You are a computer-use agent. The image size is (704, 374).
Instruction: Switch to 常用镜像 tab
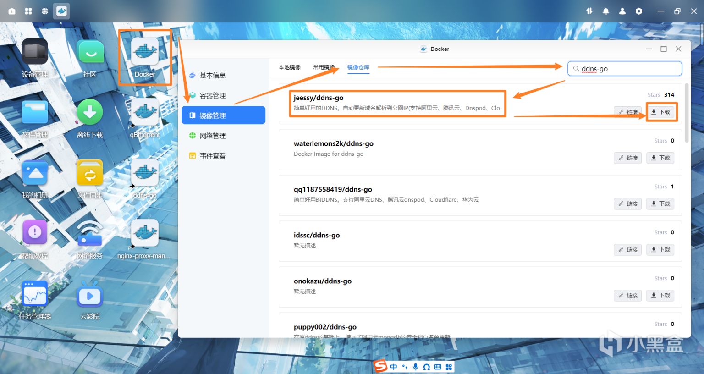324,67
